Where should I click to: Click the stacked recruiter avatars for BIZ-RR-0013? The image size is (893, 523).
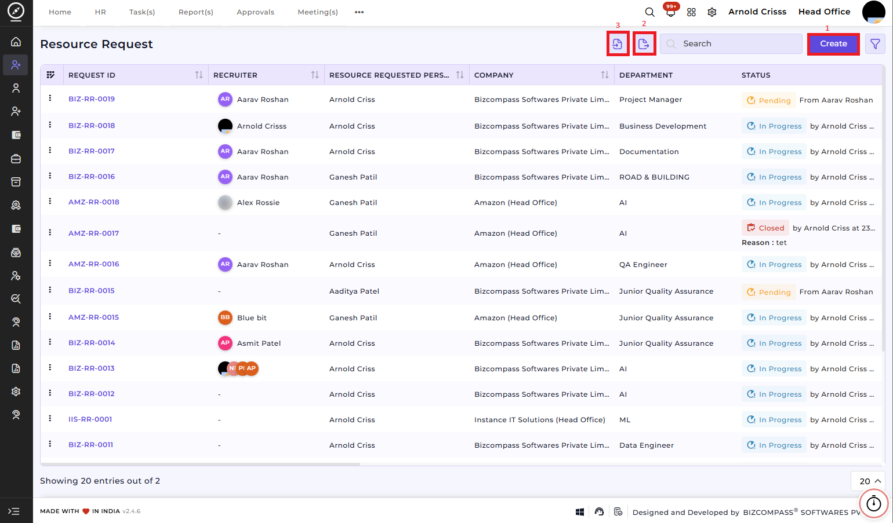pos(238,368)
